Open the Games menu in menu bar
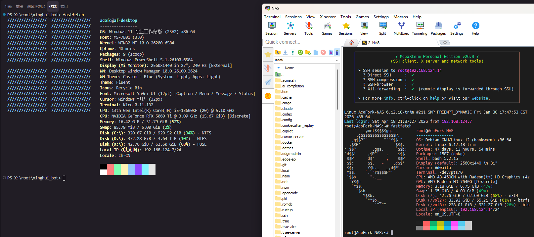This screenshot has height=237, width=534. [362, 17]
